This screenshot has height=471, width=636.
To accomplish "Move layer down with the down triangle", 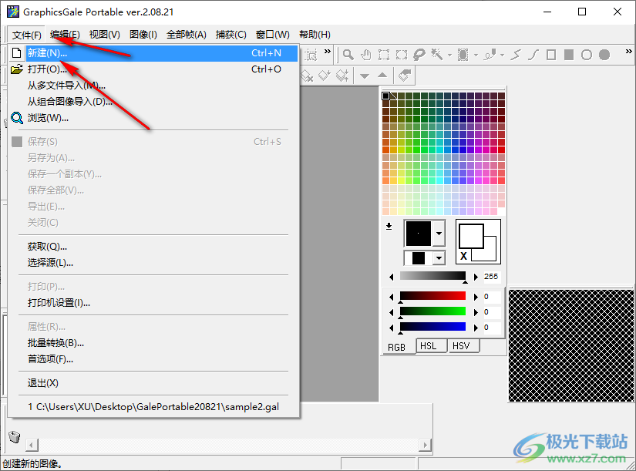I will [x=365, y=76].
